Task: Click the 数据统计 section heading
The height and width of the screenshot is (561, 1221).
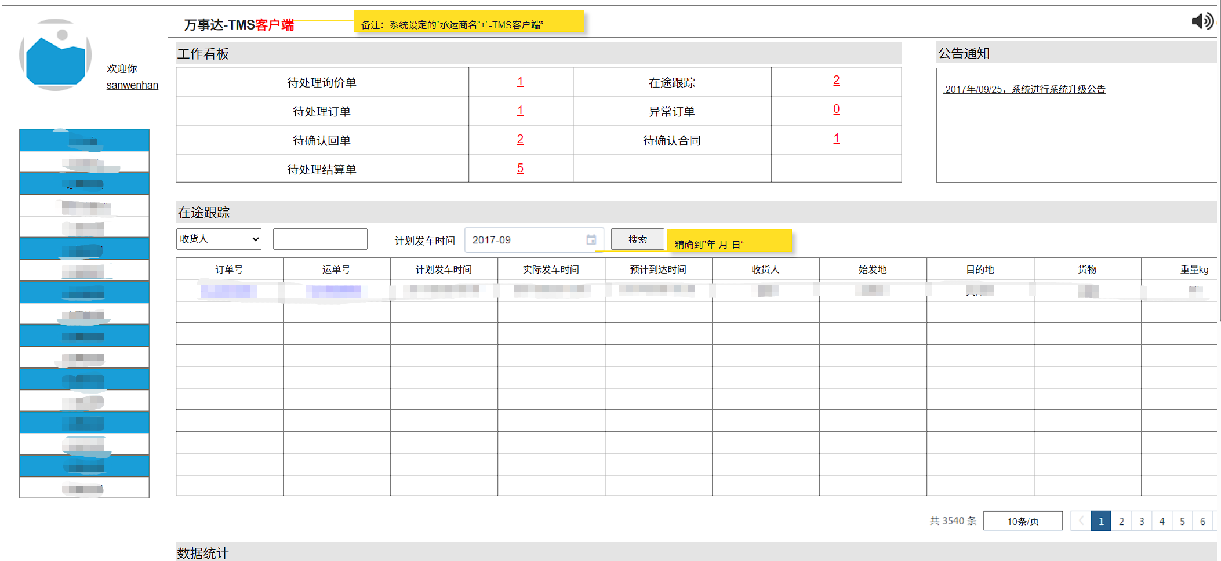Action: point(203,553)
